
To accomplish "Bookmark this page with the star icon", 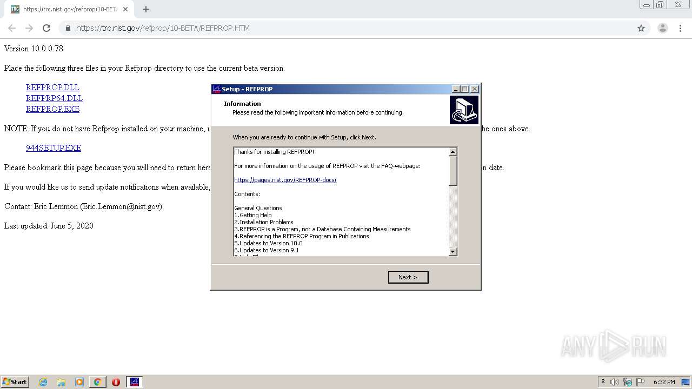I will coord(641,28).
